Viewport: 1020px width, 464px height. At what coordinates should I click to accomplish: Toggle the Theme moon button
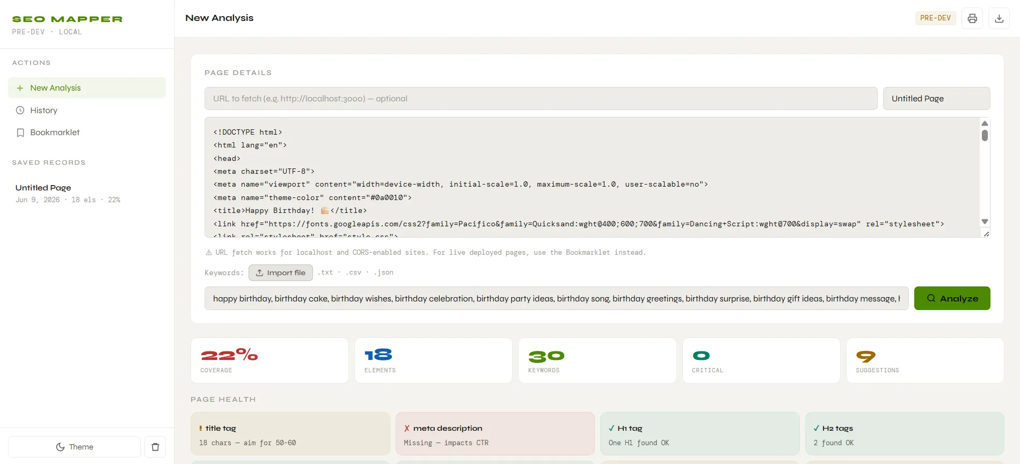[75, 447]
